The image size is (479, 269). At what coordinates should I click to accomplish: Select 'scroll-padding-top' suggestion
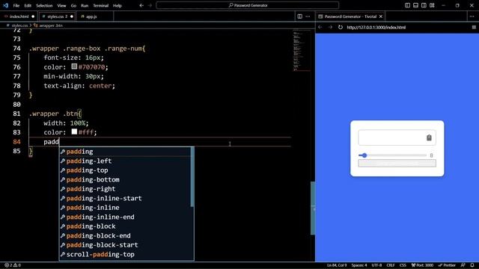tap(125, 254)
